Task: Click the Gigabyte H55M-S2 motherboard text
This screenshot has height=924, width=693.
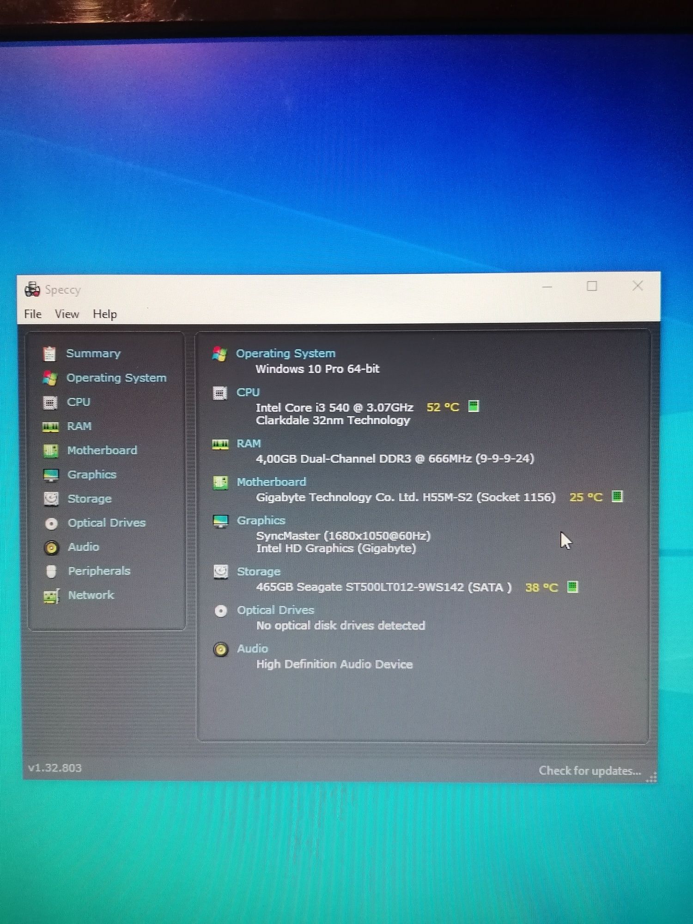Action: [x=406, y=498]
